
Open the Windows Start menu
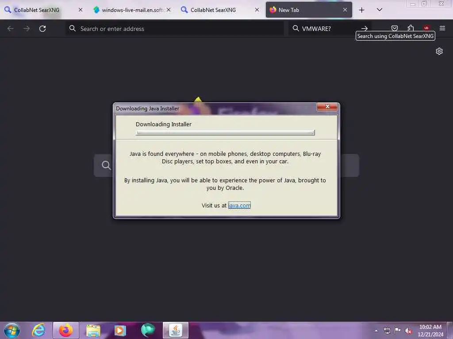tap(12, 330)
